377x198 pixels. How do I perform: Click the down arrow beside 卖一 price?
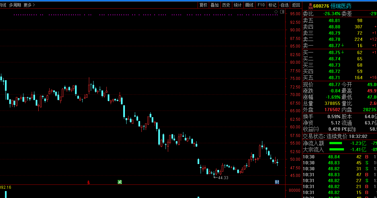(x=343, y=45)
